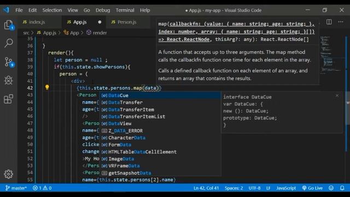Click the minimap code overview
This screenshot has width=350, height=197.
[x=330, y=55]
